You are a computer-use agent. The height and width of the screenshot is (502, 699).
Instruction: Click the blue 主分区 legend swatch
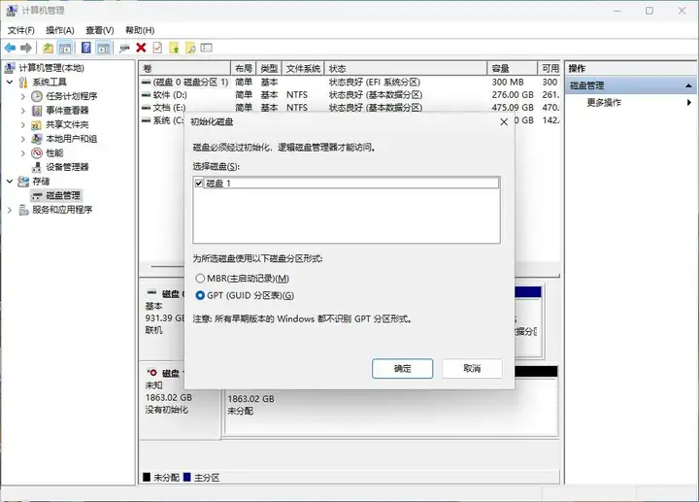[187, 477]
